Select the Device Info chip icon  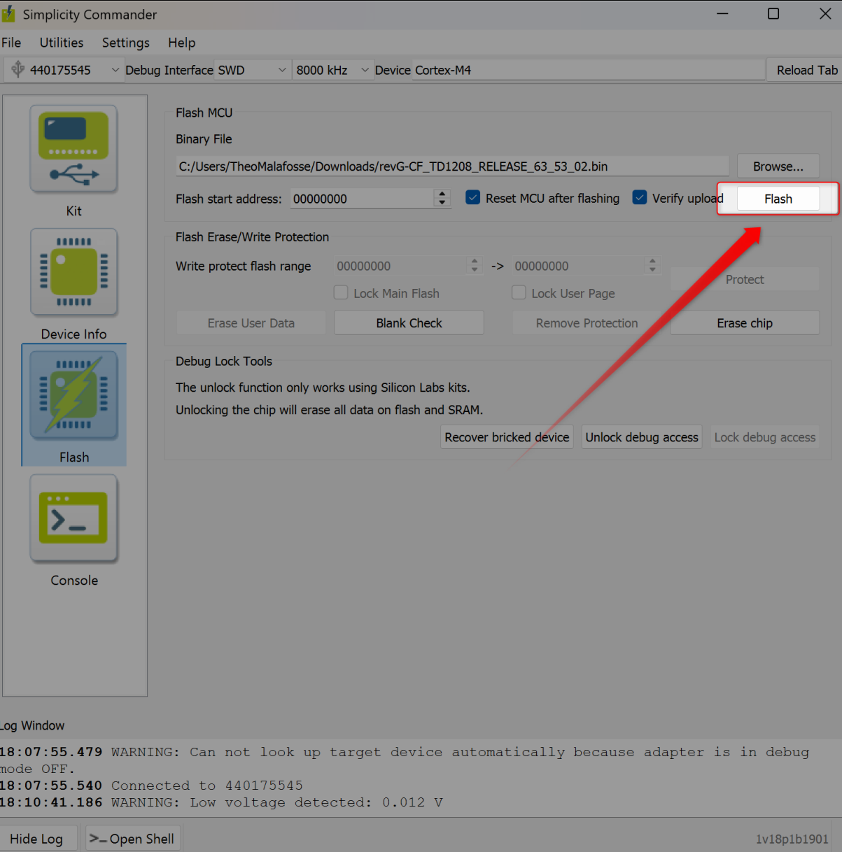[73, 272]
